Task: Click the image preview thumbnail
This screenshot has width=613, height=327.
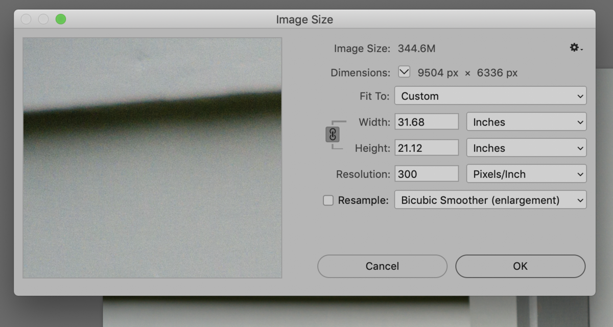Action: [x=152, y=158]
